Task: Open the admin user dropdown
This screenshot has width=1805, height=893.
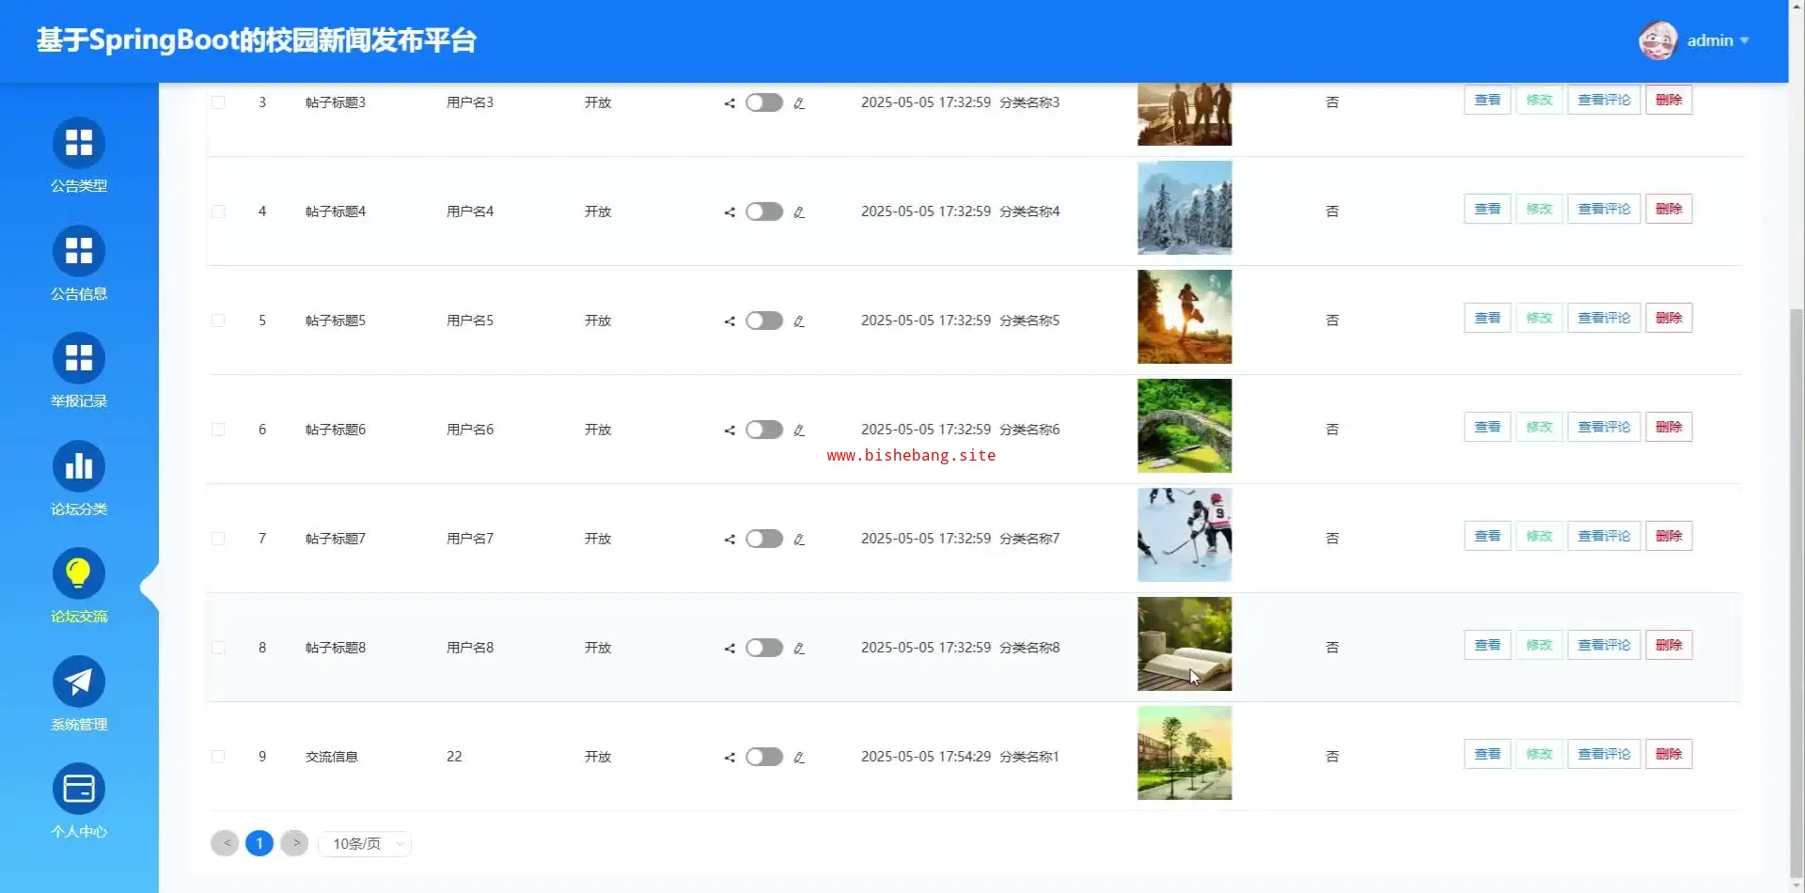Action: (x=1695, y=40)
